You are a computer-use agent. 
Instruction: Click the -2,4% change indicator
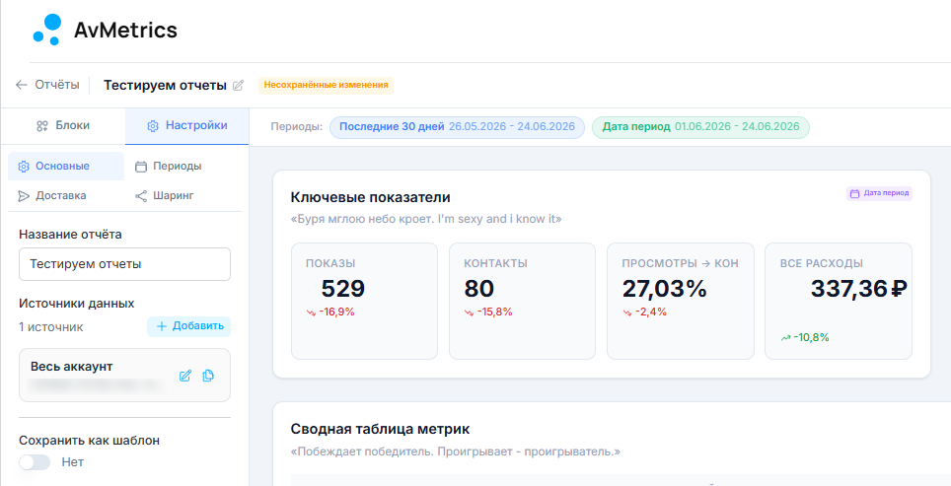(x=644, y=312)
